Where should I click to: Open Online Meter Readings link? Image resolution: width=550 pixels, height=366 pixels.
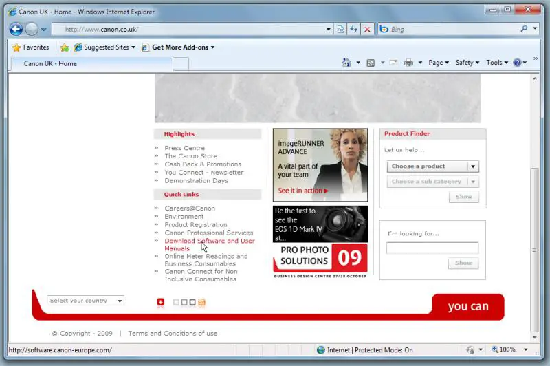pyautogui.click(x=206, y=260)
